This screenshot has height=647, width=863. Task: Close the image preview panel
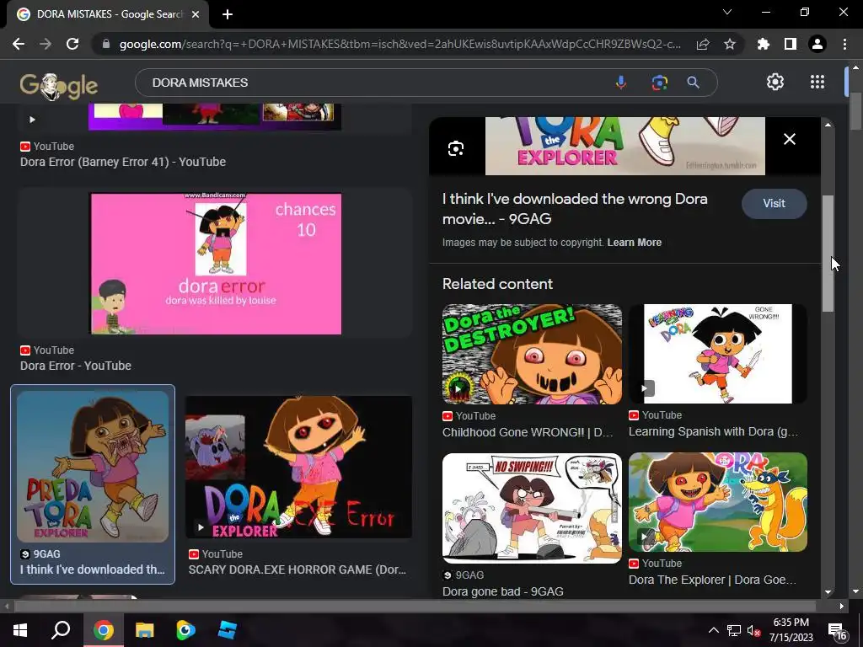(x=789, y=139)
